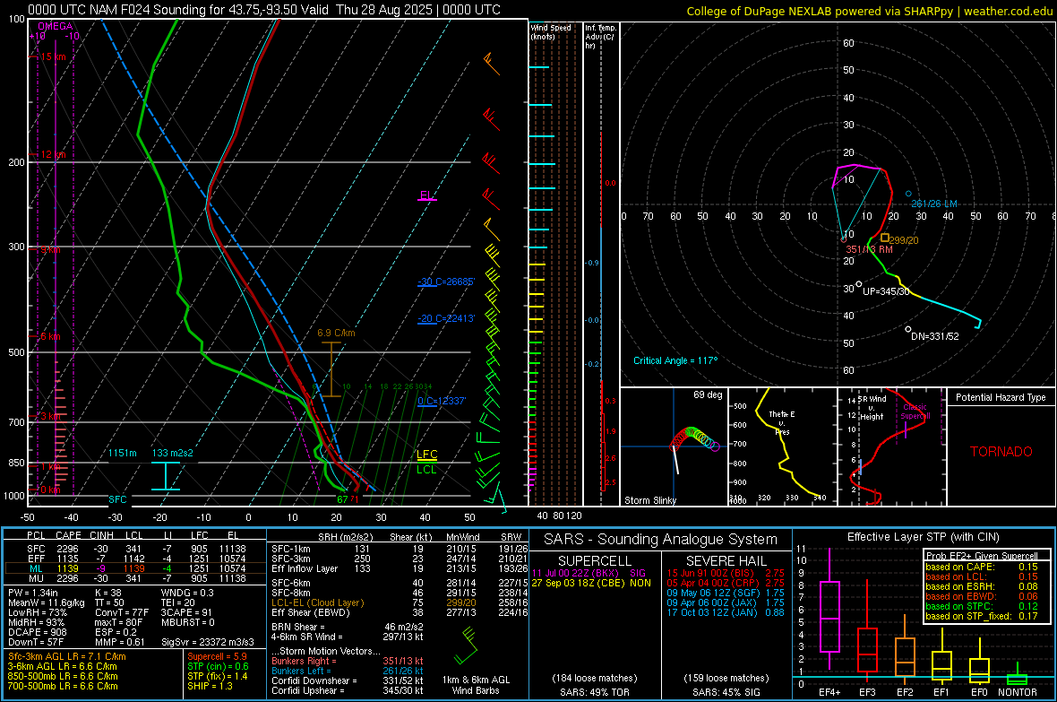The height and width of the screenshot is (702, 1057).
Task: Click the Effective Layer STP (with CIN) title
Action: point(923,537)
